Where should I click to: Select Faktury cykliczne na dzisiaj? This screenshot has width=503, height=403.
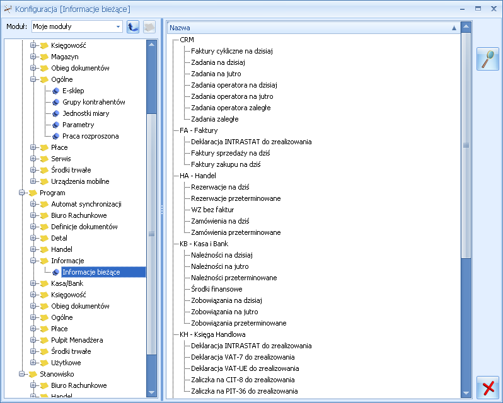231,51
